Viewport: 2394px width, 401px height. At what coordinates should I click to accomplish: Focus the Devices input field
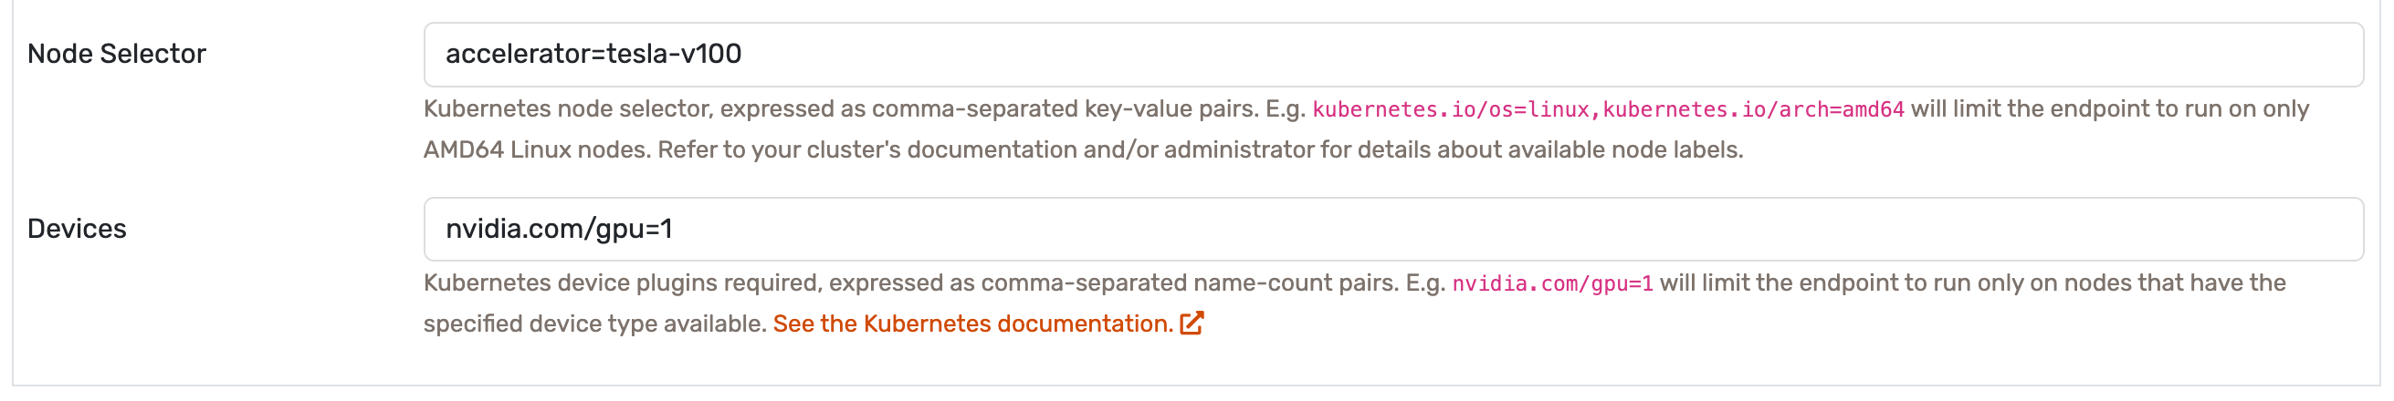(x=1393, y=230)
